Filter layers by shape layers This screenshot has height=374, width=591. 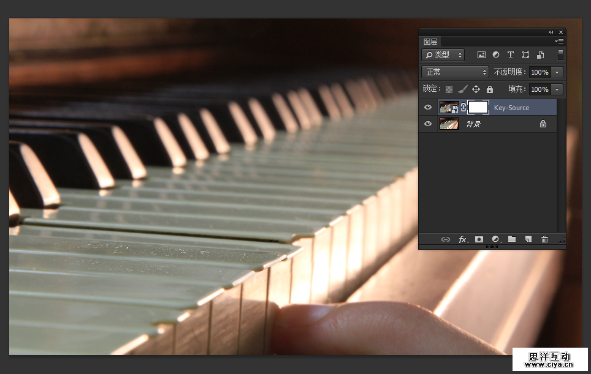(x=525, y=54)
